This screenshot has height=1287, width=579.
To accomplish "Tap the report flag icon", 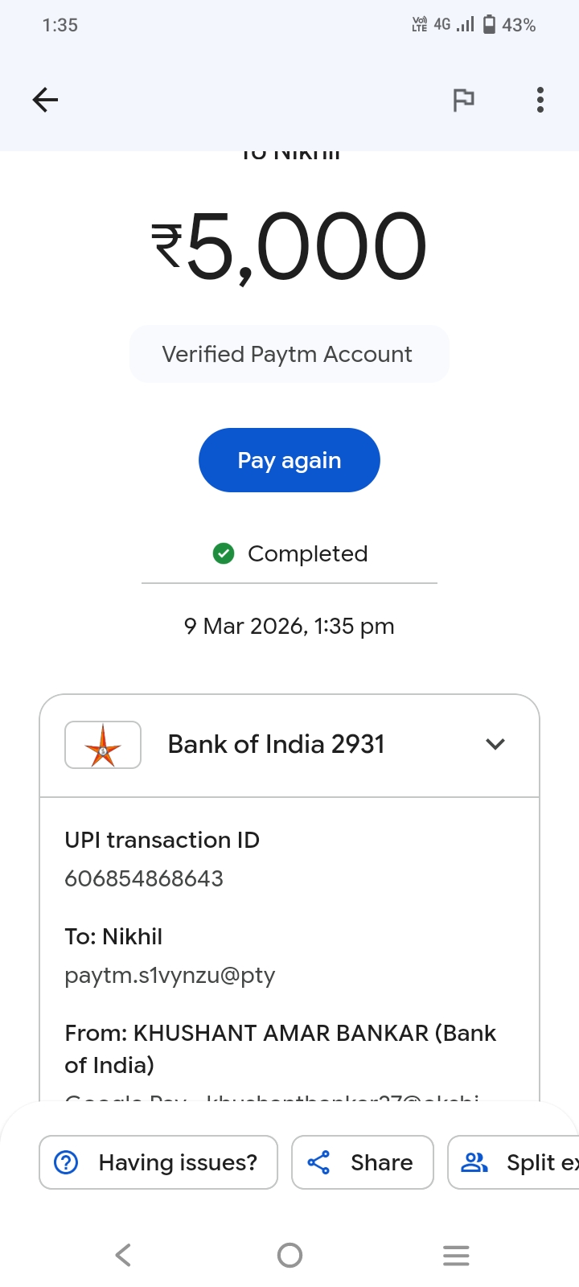I will pyautogui.click(x=463, y=100).
